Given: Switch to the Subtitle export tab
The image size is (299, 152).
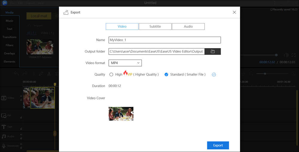Looking at the screenshot, I should [x=155, y=26].
